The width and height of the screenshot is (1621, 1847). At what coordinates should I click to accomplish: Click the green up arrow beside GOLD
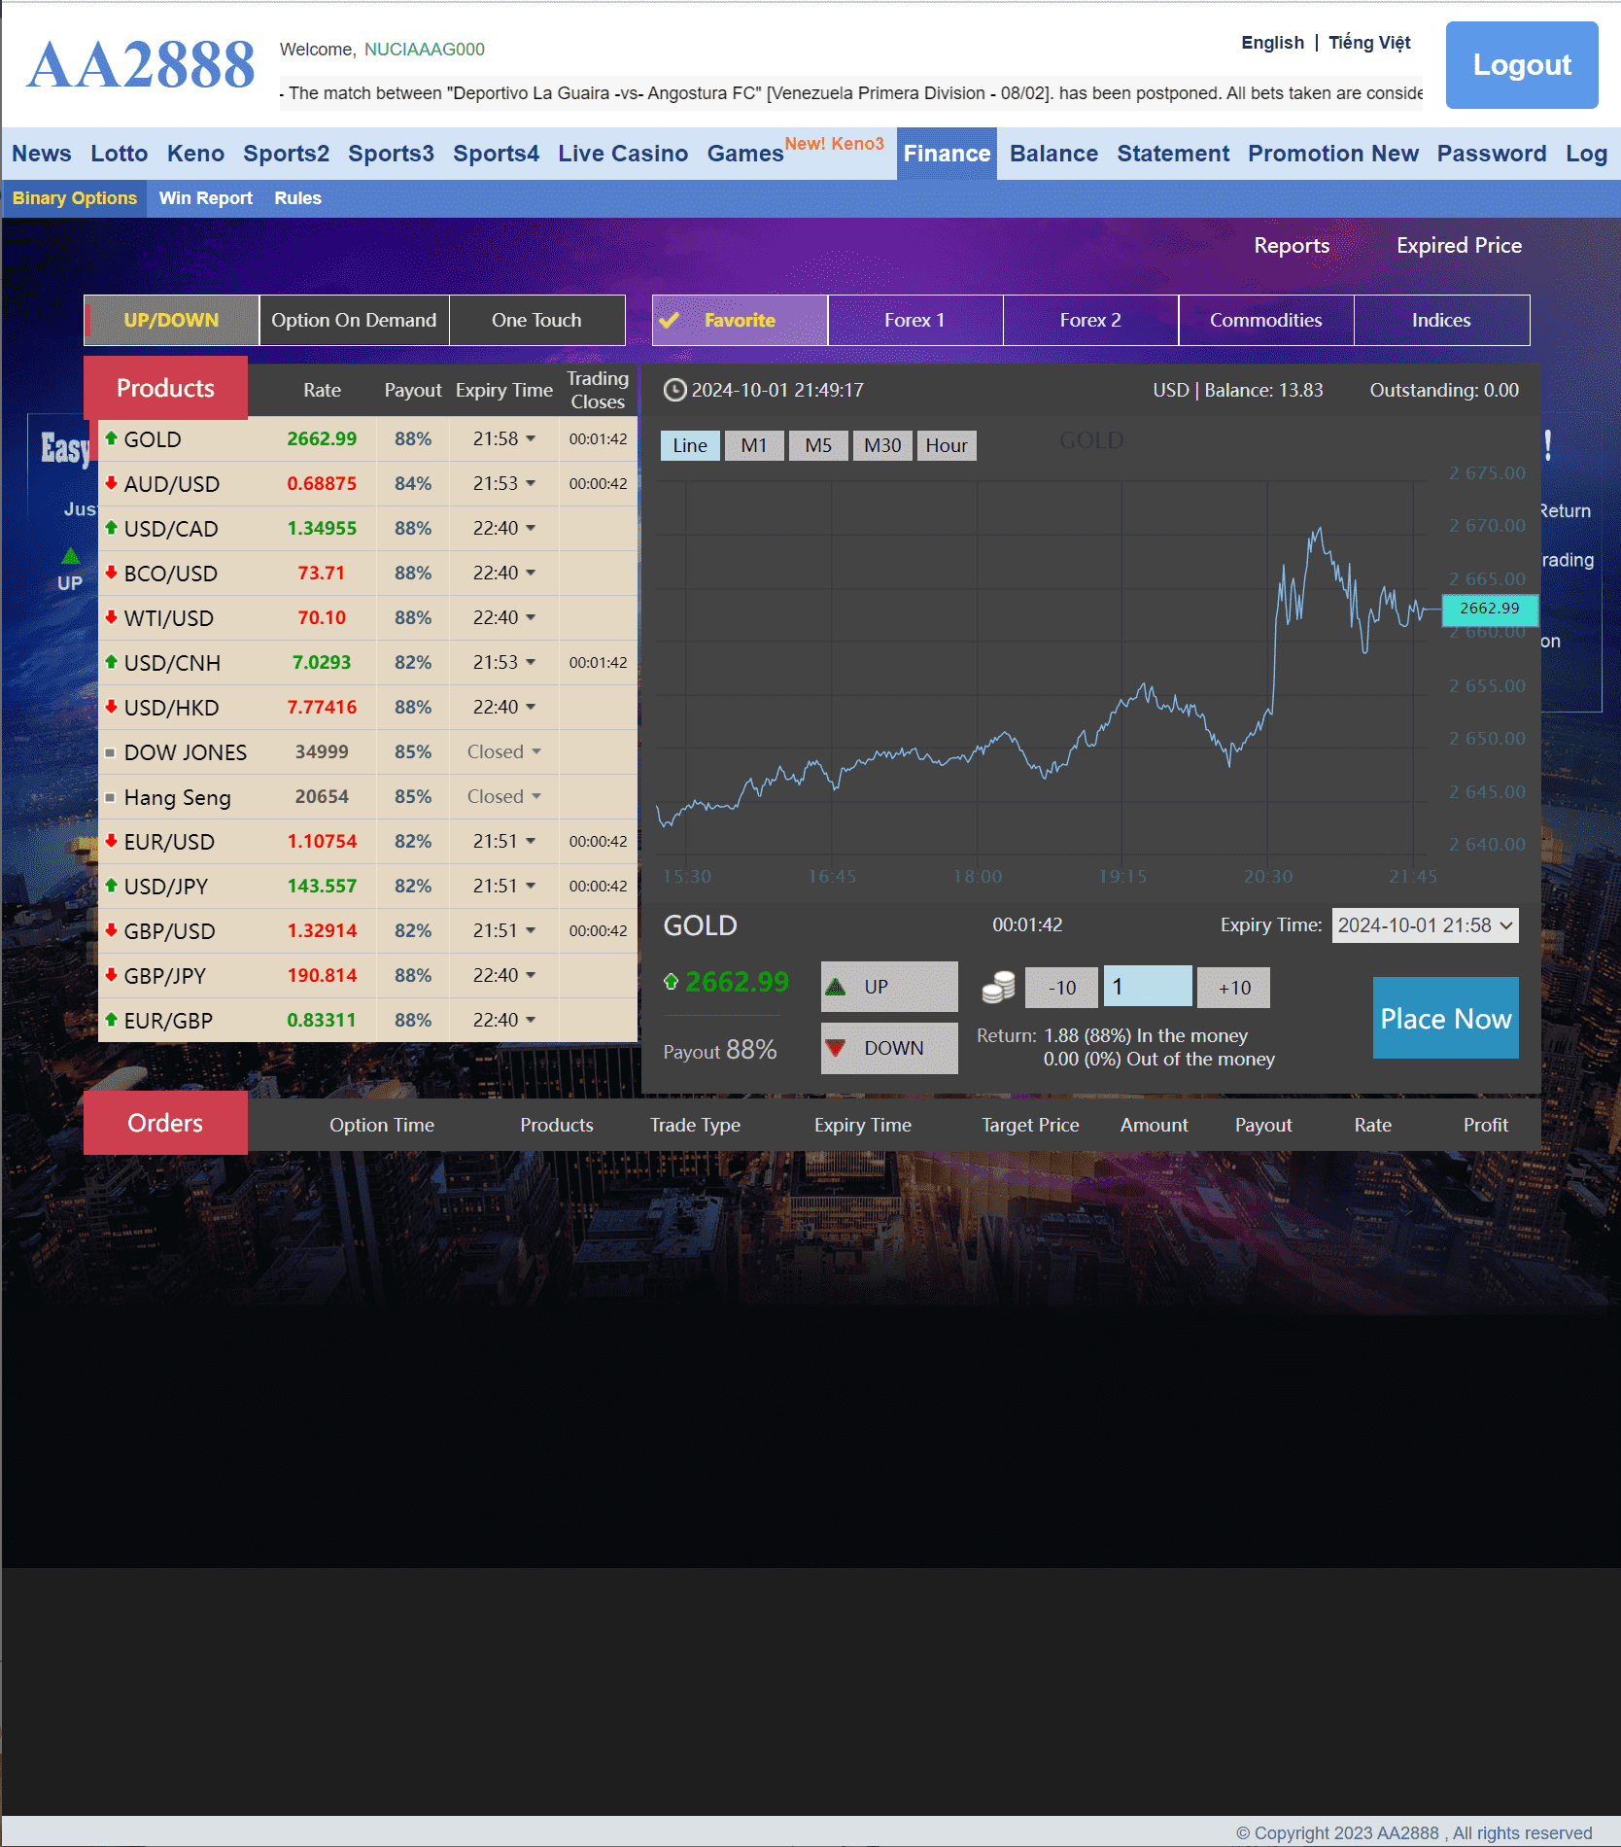[x=111, y=438]
